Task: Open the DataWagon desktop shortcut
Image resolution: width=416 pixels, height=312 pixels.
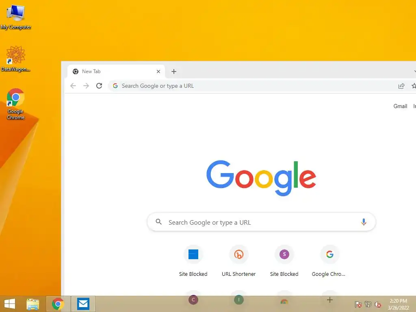Action: pos(16,59)
